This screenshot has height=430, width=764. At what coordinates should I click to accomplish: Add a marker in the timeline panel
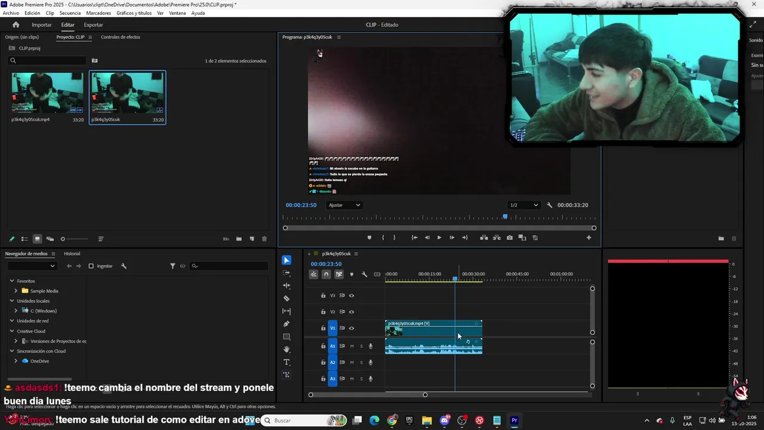pyautogui.click(x=352, y=274)
